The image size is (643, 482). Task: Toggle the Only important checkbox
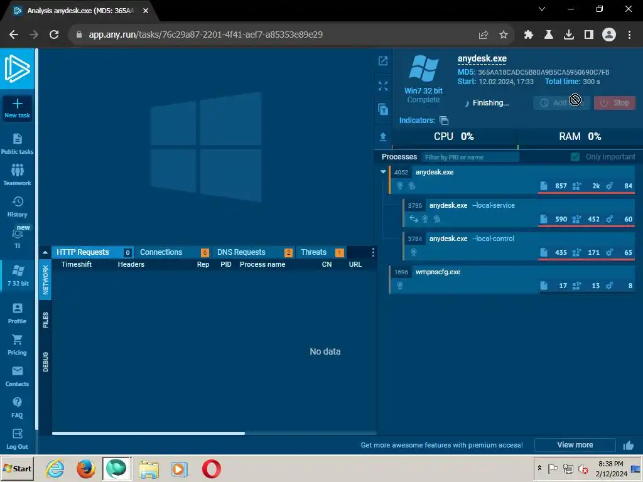click(x=575, y=157)
